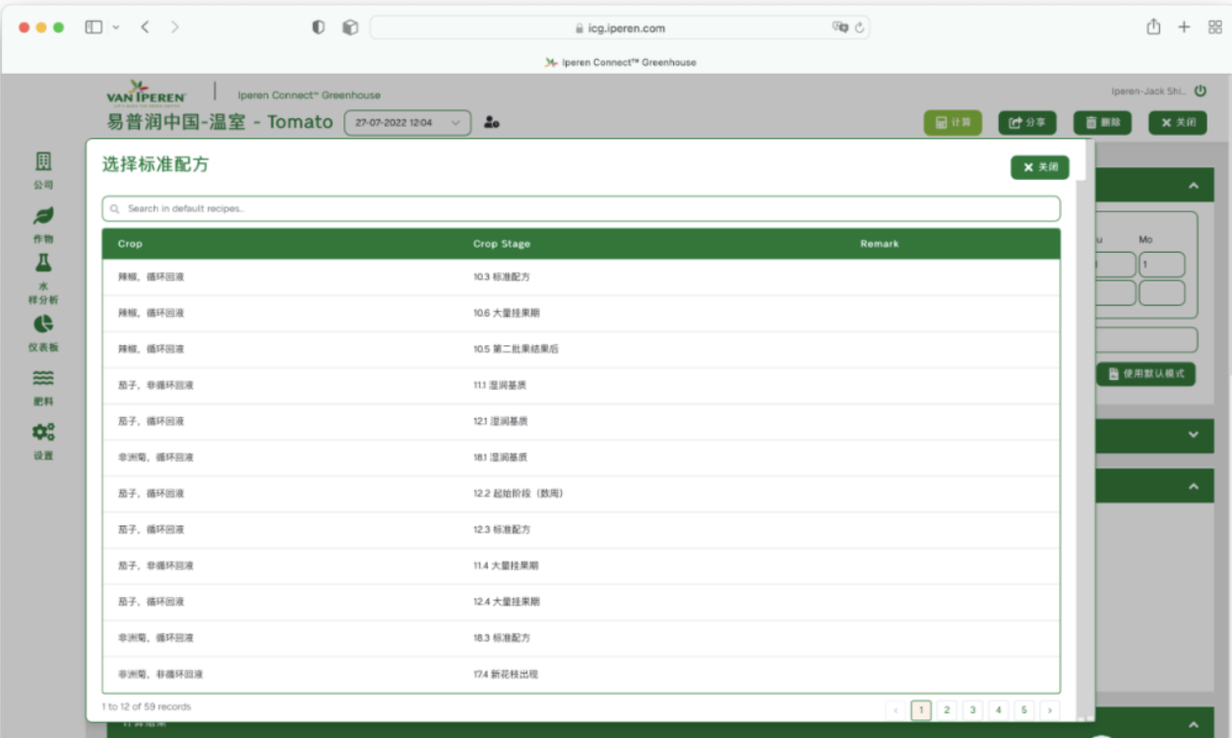Go to page 2 of records
The width and height of the screenshot is (1232, 738).
tap(947, 709)
